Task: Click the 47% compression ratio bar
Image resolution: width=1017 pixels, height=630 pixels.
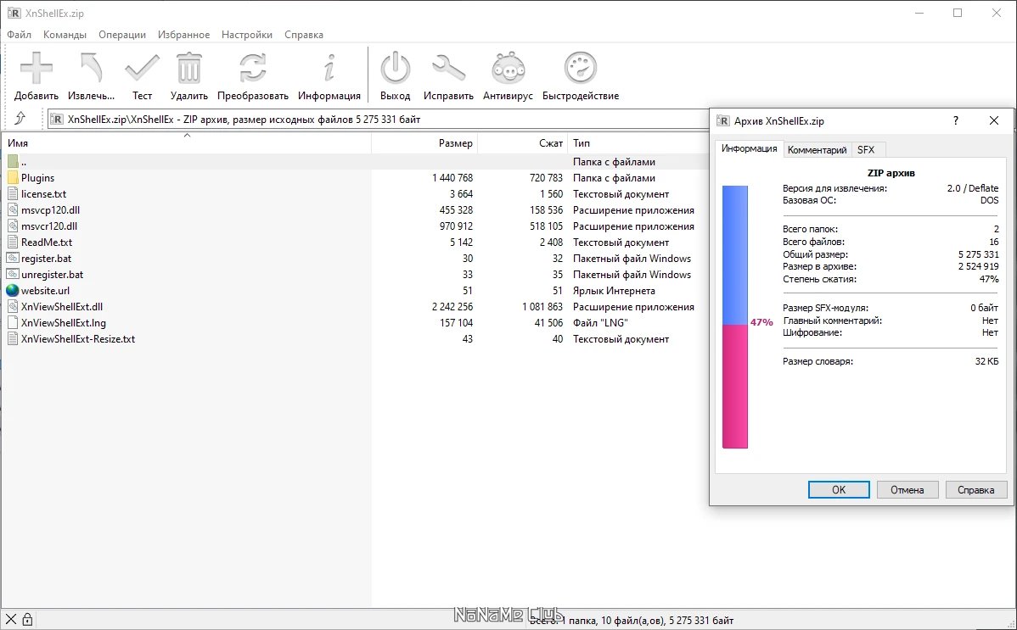Action: (x=735, y=317)
